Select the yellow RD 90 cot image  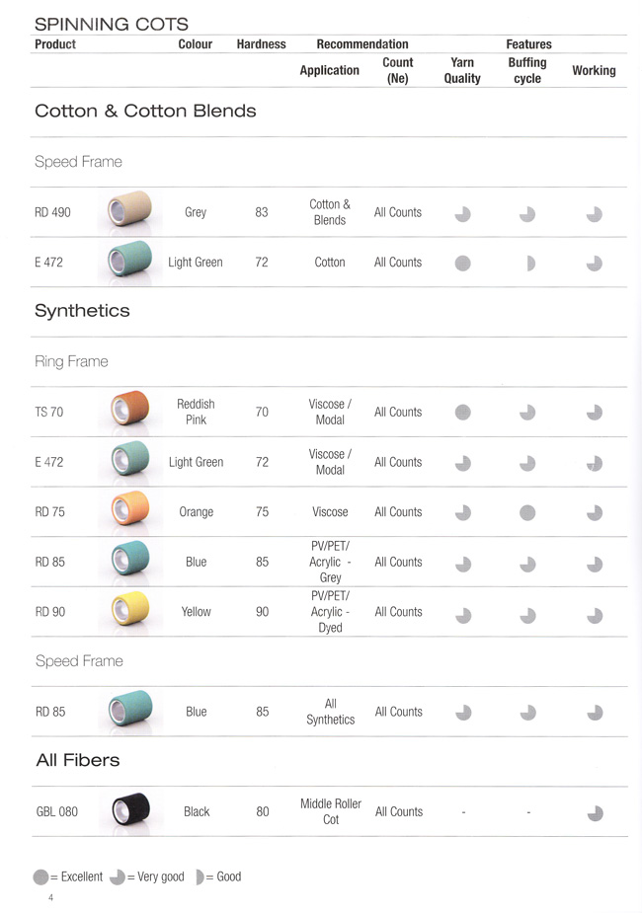(130, 608)
